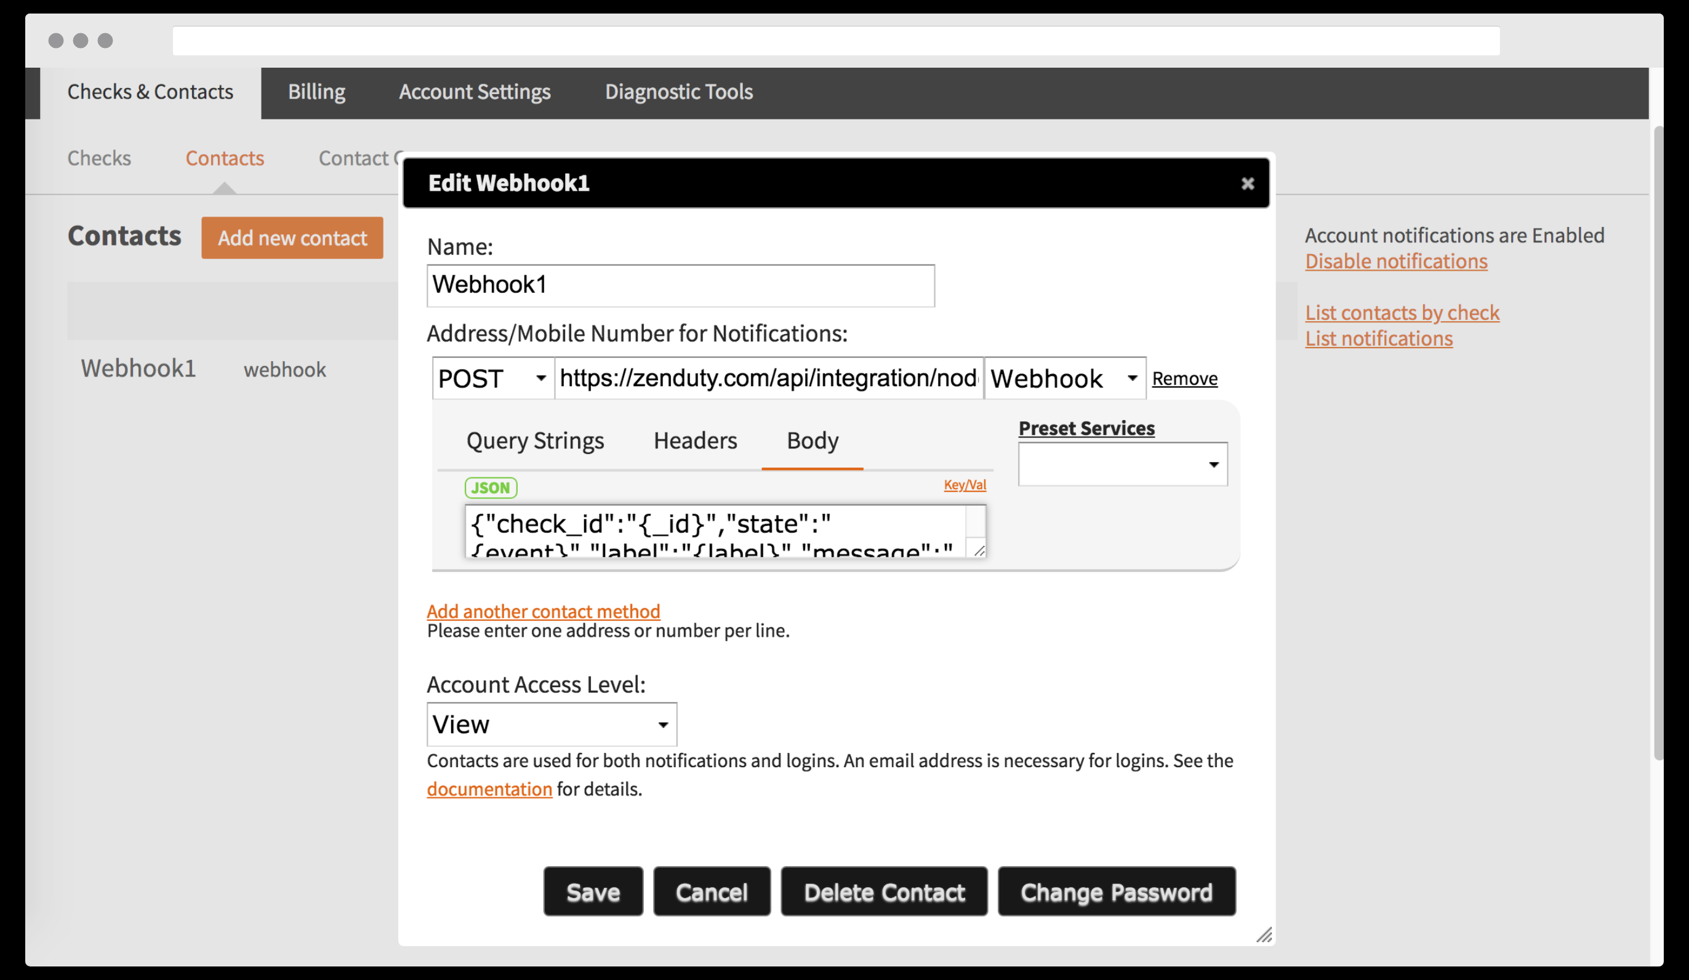Toggle the JSON body format badge
The width and height of the screenshot is (1689, 980).
pos(491,488)
